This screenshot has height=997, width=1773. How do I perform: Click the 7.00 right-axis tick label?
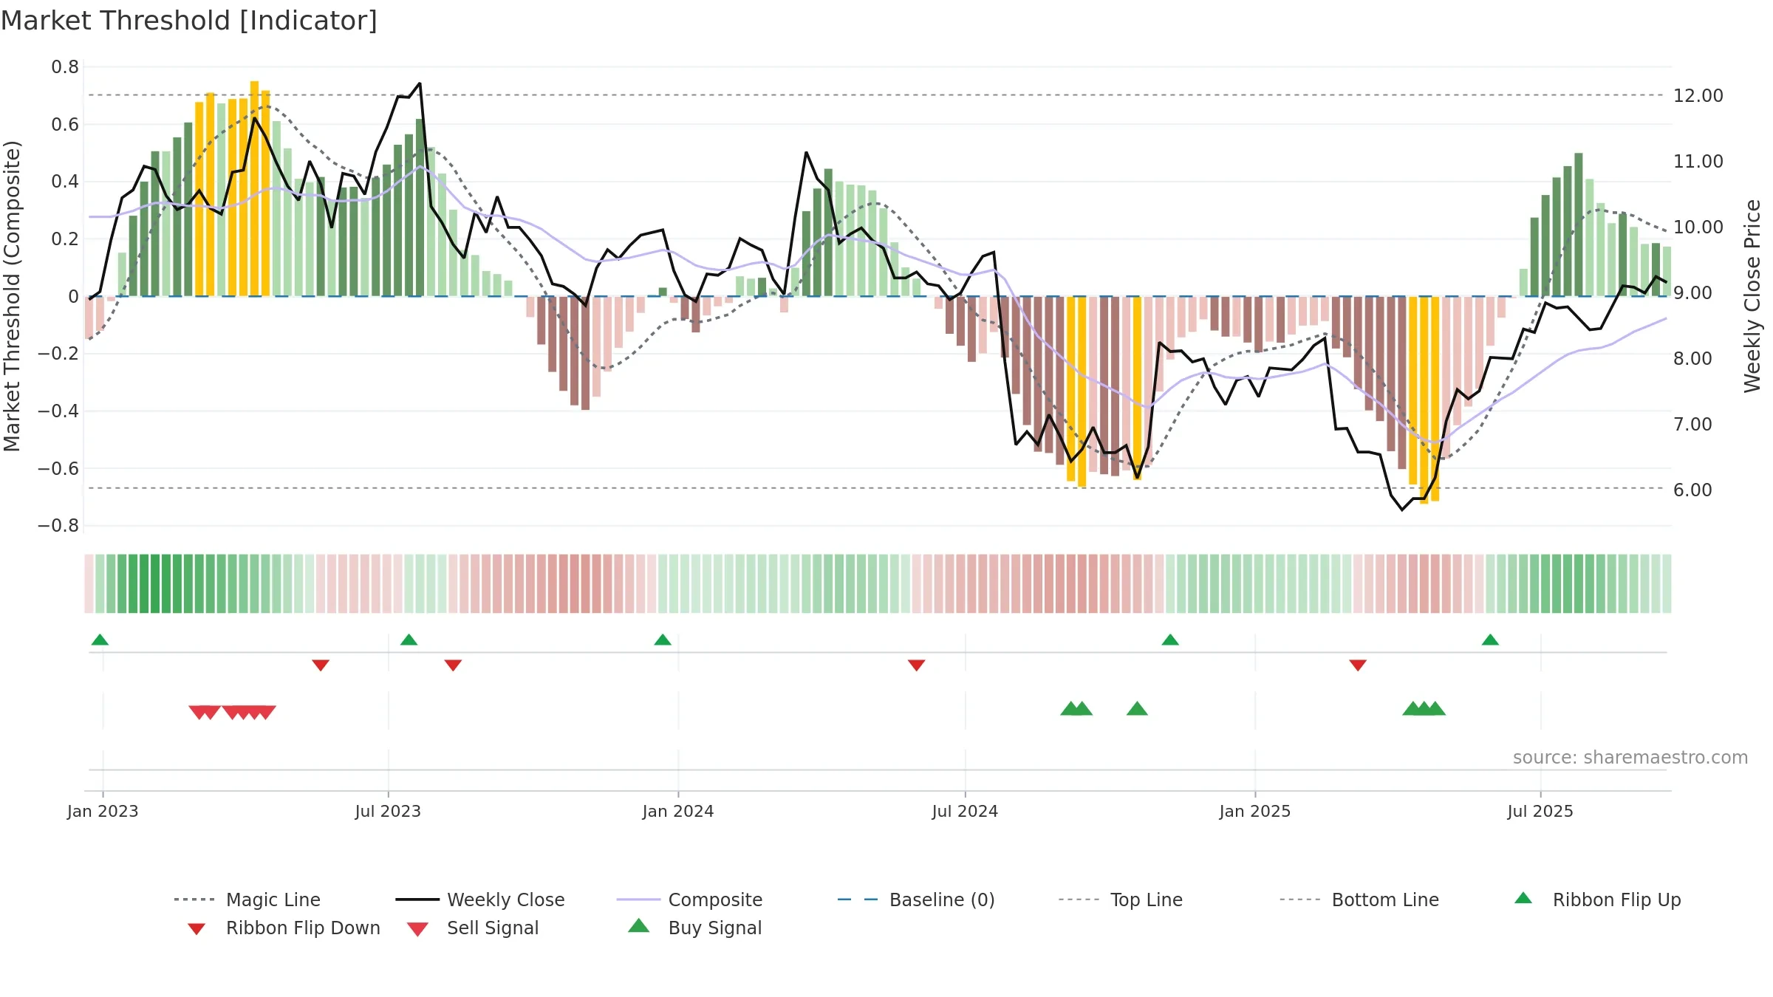(1692, 424)
